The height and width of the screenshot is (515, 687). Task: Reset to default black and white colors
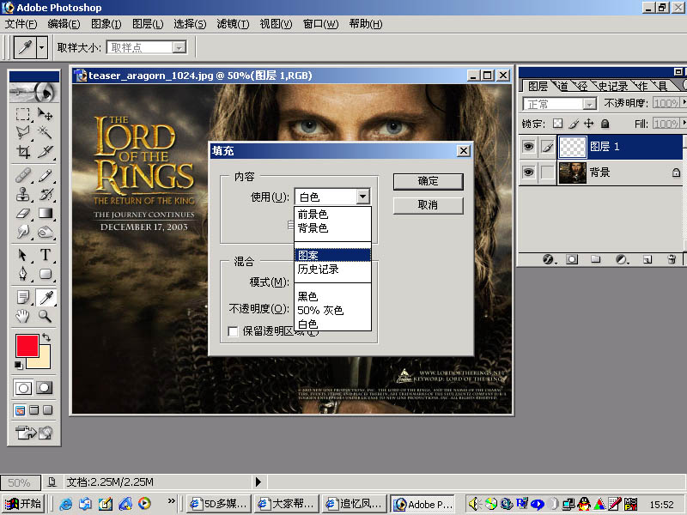pos(18,365)
